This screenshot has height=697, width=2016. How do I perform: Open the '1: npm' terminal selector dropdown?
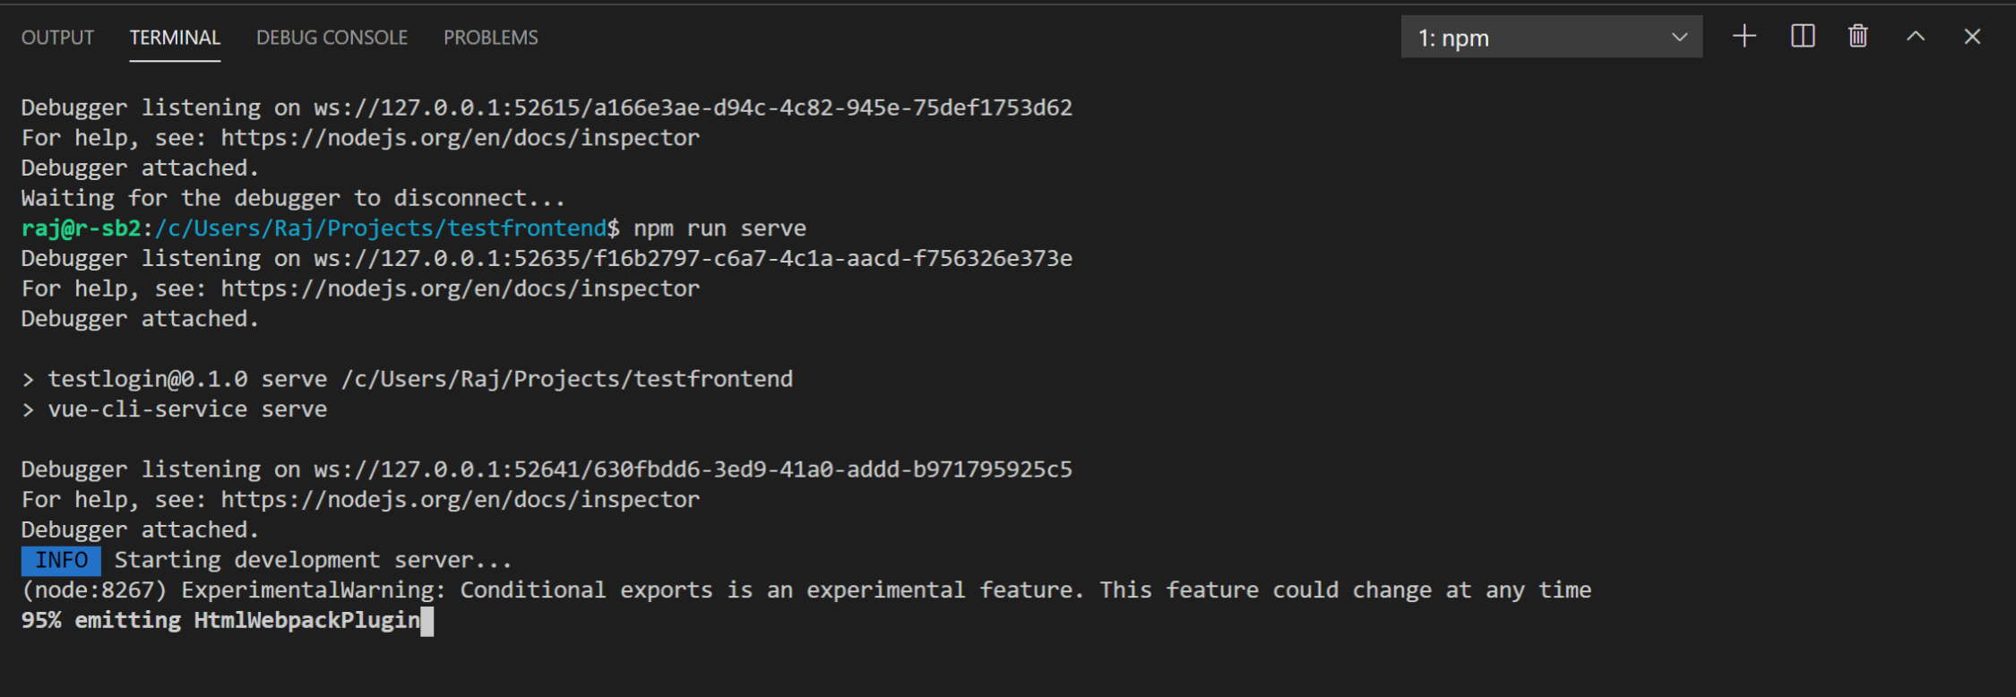[1551, 38]
